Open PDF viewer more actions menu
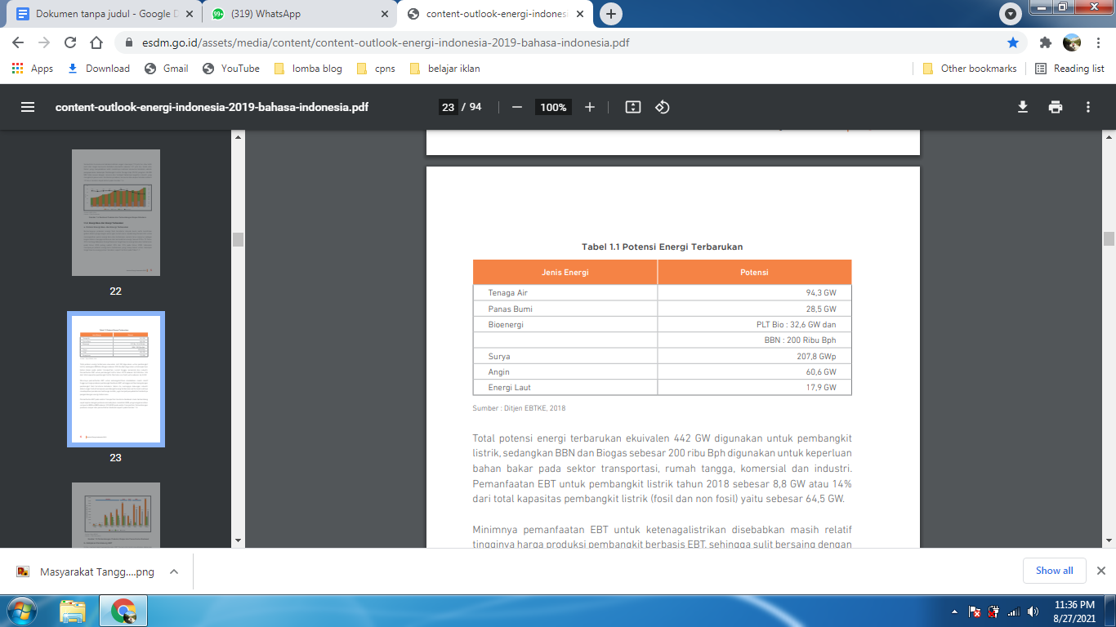The height and width of the screenshot is (627, 1116). [1088, 107]
